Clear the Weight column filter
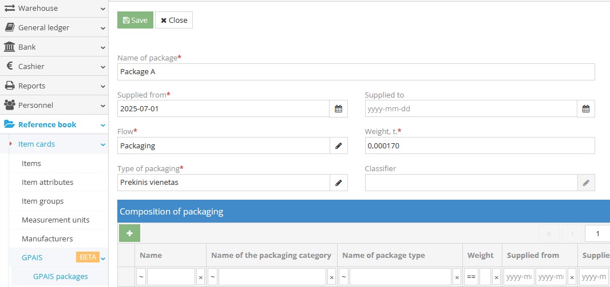610x287 pixels. pos(496,277)
